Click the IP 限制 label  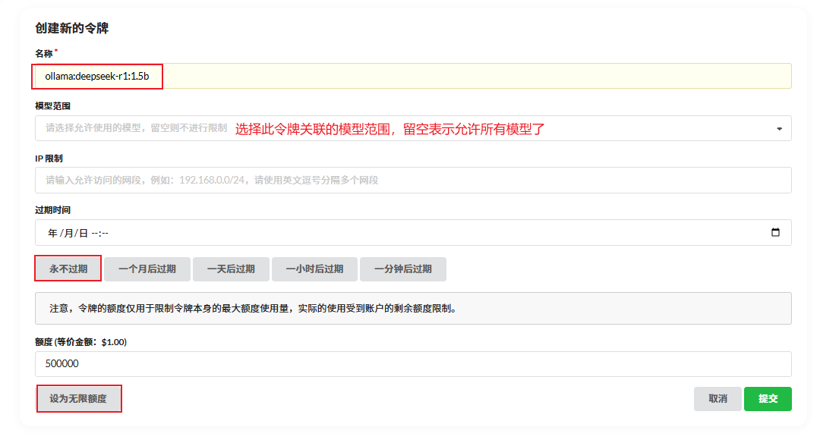tap(49, 159)
